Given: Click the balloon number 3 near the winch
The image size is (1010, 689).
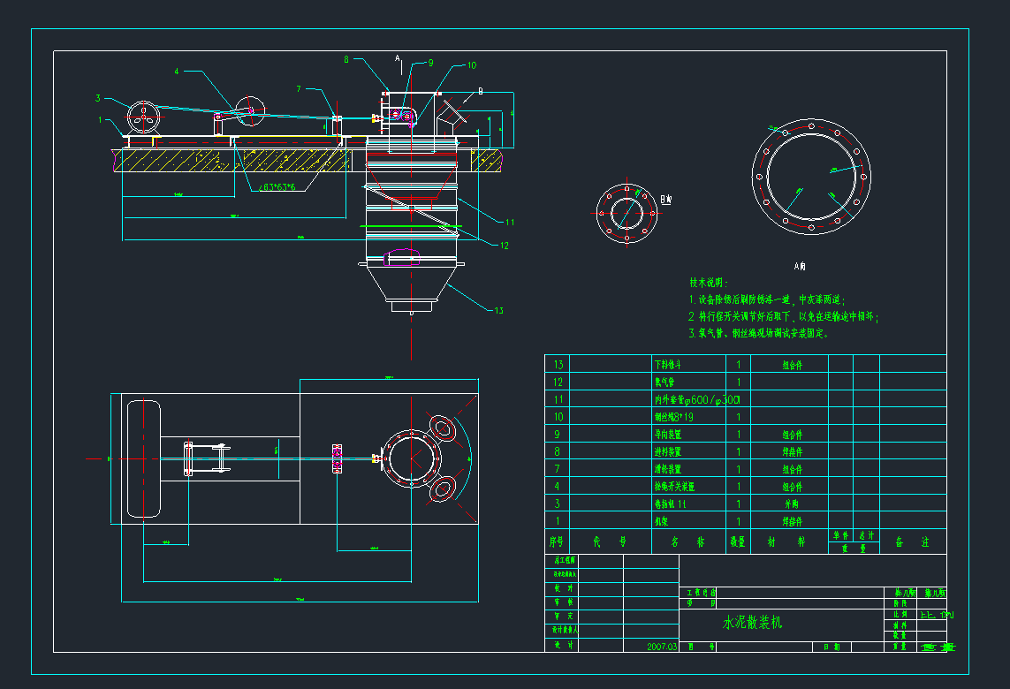Looking at the screenshot, I should pos(98,99).
